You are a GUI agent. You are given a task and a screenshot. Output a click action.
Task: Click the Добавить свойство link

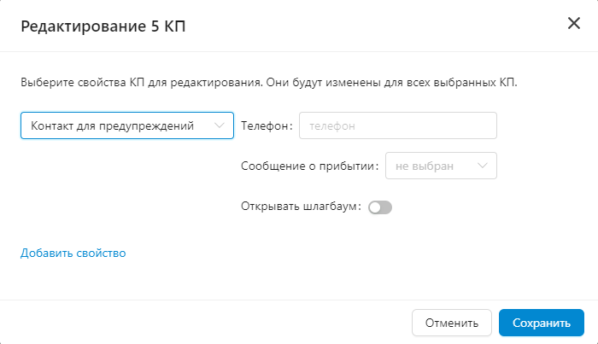pos(73,253)
